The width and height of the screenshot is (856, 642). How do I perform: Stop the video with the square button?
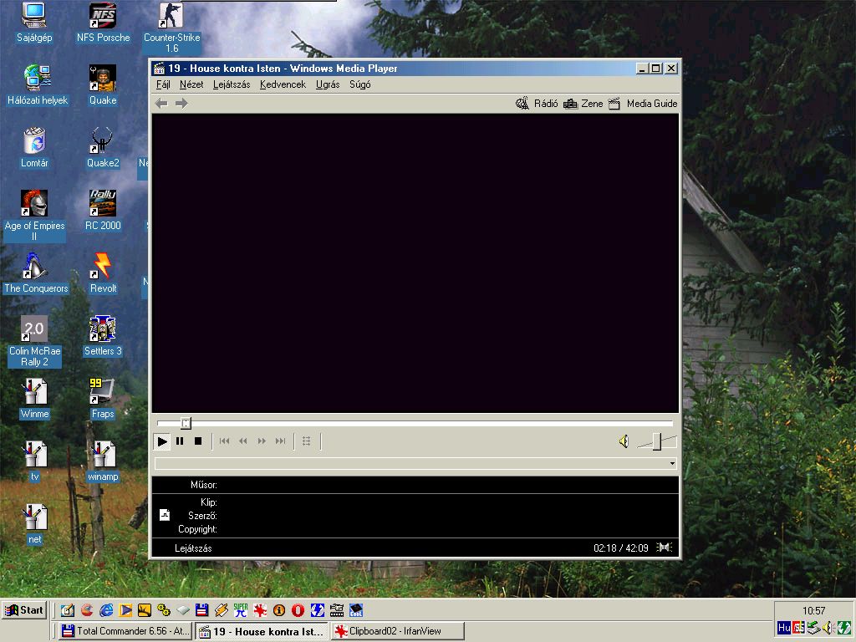pyautogui.click(x=198, y=441)
